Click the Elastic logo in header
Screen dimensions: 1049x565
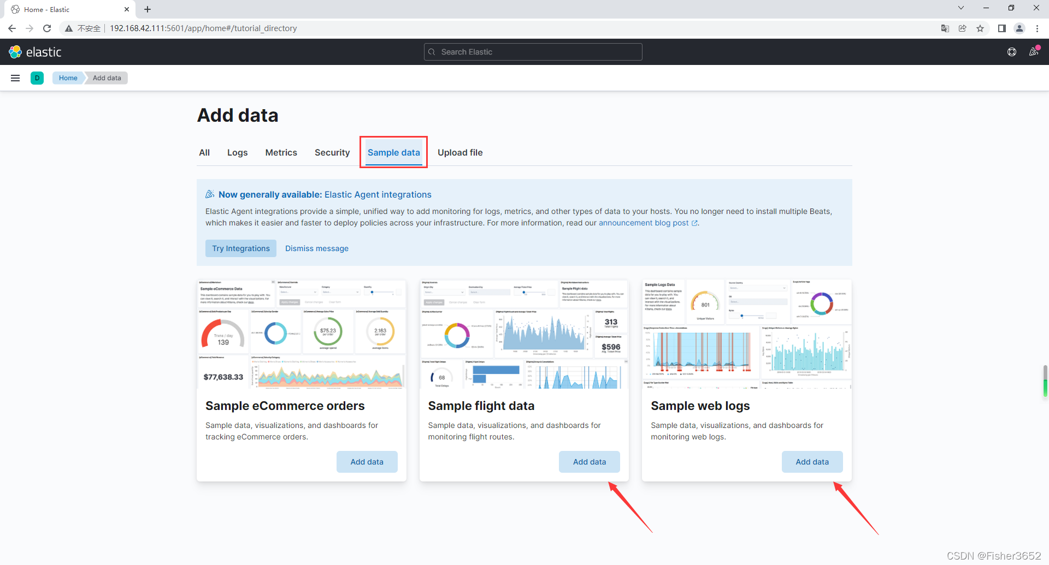click(x=36, y=52)
